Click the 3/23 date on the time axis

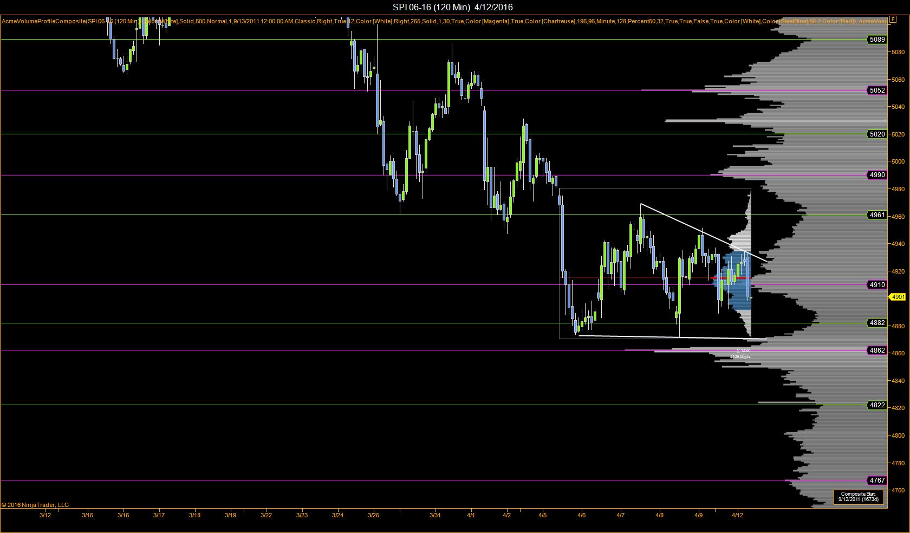(x=302, y=515)
